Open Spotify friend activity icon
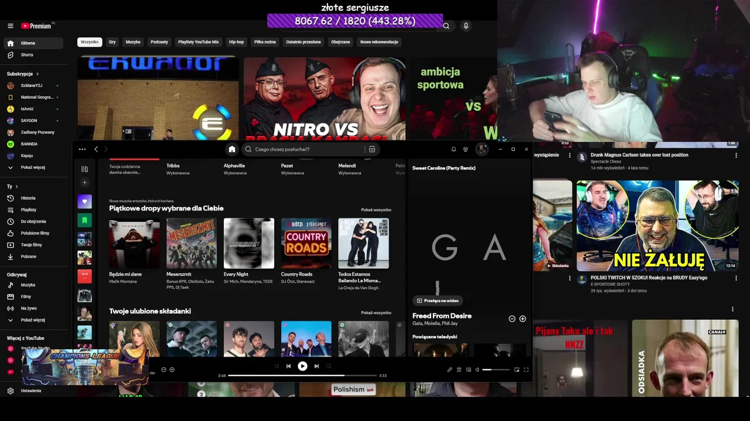 tap(465, 149)
